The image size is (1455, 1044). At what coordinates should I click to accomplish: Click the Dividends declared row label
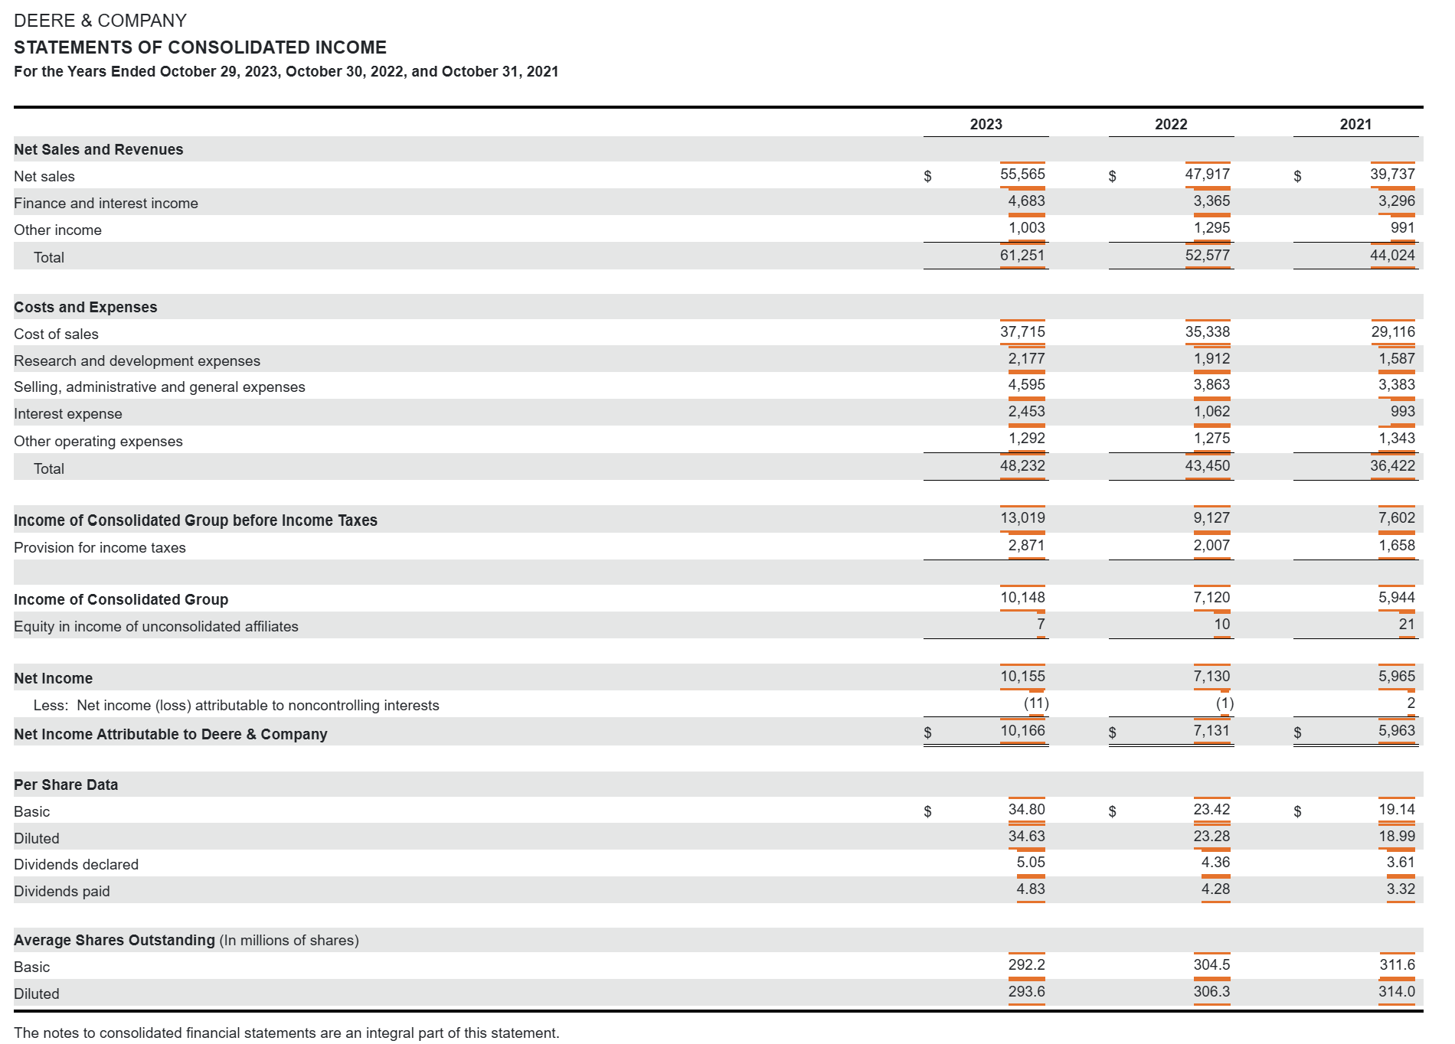click(x=77, y=864)
